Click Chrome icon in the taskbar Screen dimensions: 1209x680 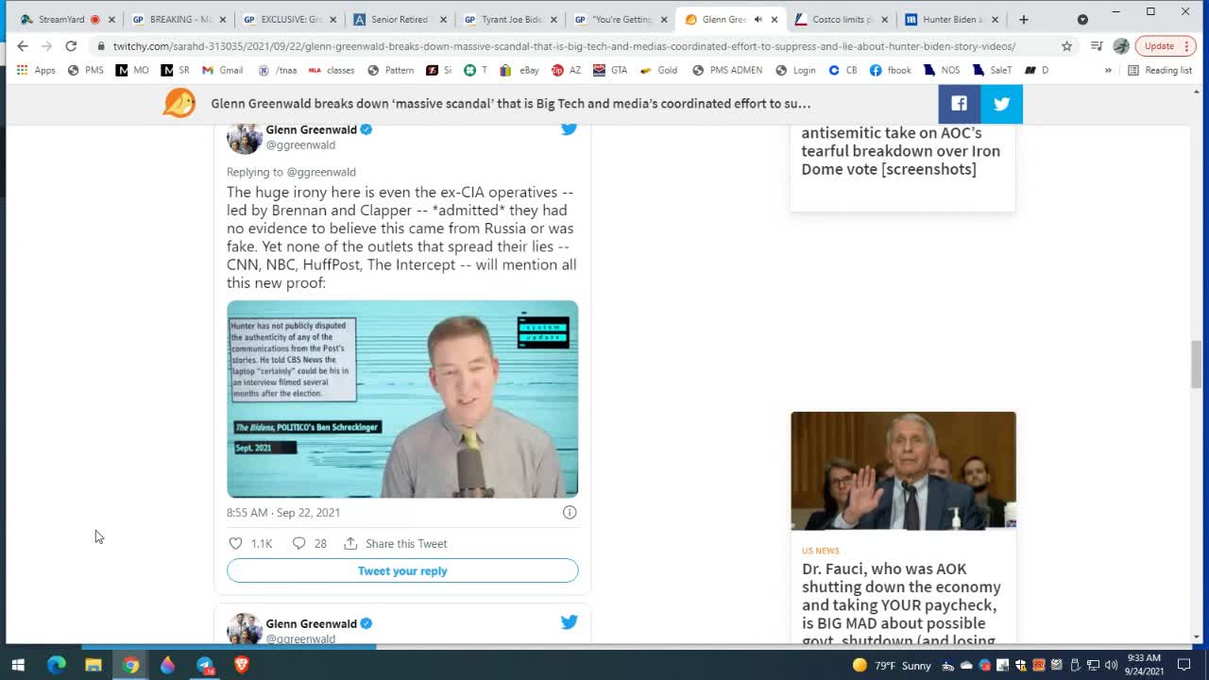pyautogui.click(x=130, y=665)
